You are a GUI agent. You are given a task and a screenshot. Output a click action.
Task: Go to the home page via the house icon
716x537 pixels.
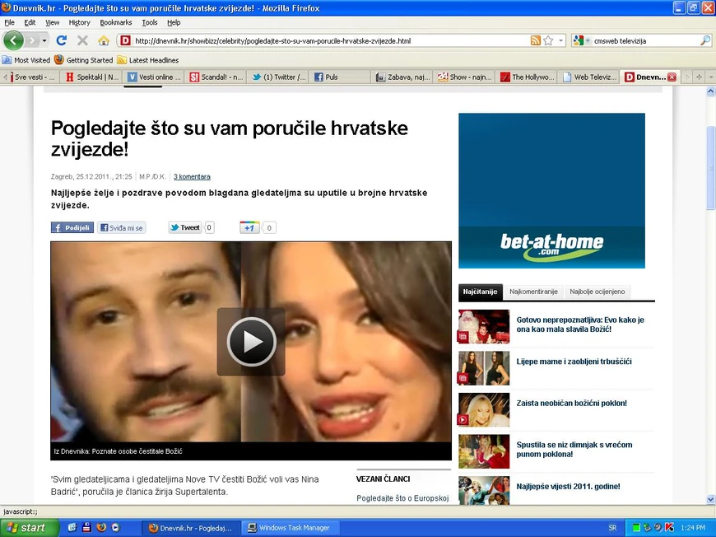(104, 40)
